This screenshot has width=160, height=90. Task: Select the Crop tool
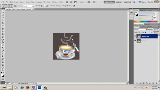click(3, 23)
